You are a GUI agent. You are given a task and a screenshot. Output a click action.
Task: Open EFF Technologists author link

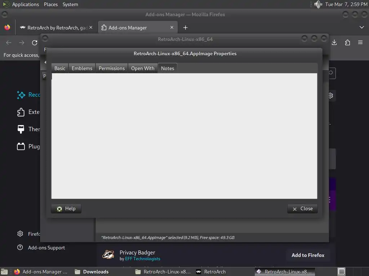point(142,259)
